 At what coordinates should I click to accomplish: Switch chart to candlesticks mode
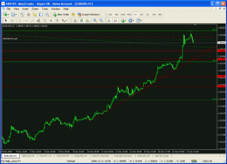81,20
